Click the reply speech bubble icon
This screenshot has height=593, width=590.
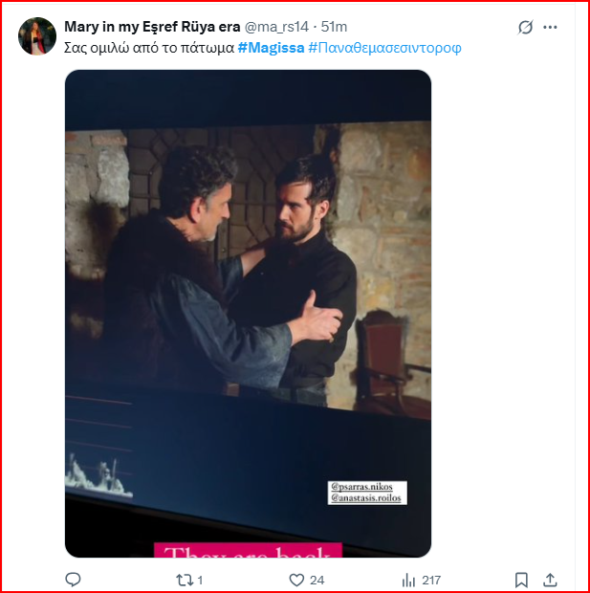pos(73,580)
